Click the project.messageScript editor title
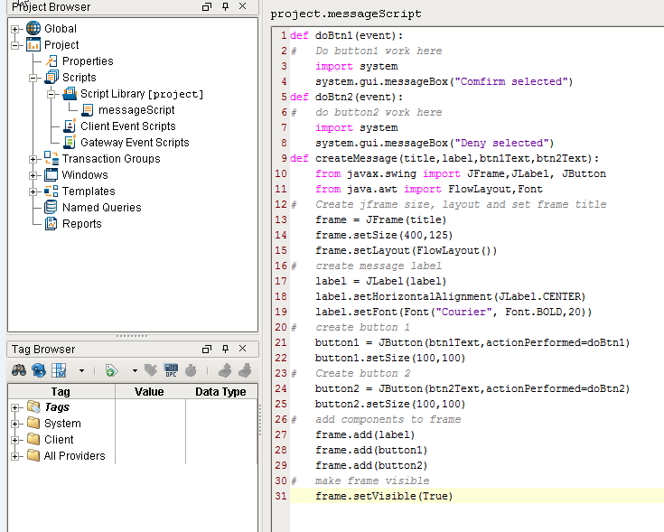 click(346, 14)
